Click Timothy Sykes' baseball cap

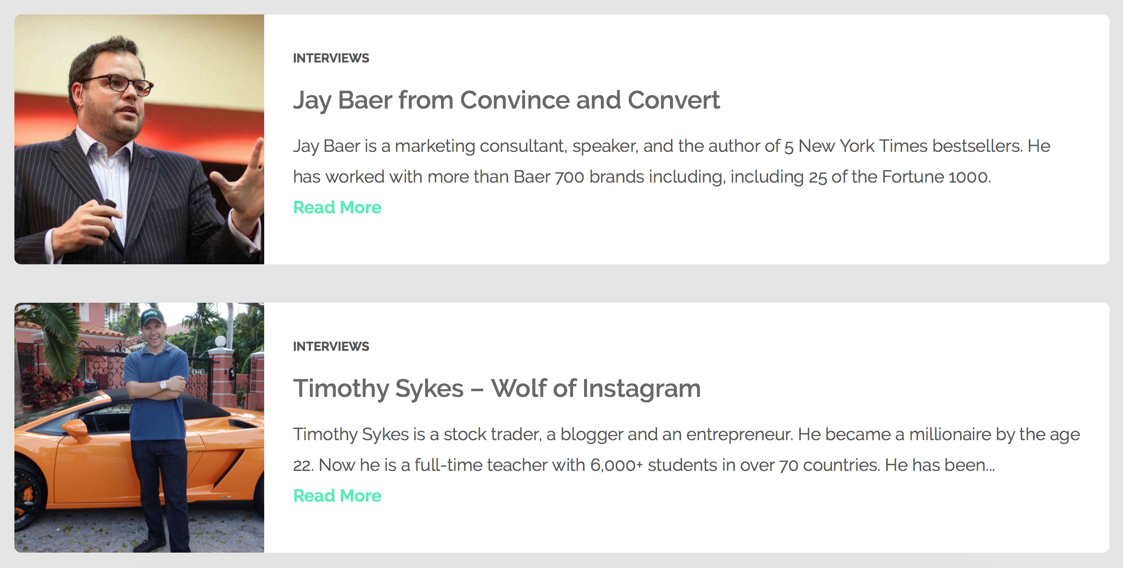[152, 318]
